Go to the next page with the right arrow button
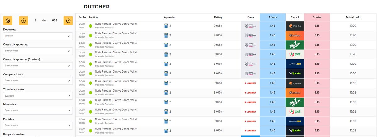This screenshot has height=137, width=377. click(x=68, y=21)
